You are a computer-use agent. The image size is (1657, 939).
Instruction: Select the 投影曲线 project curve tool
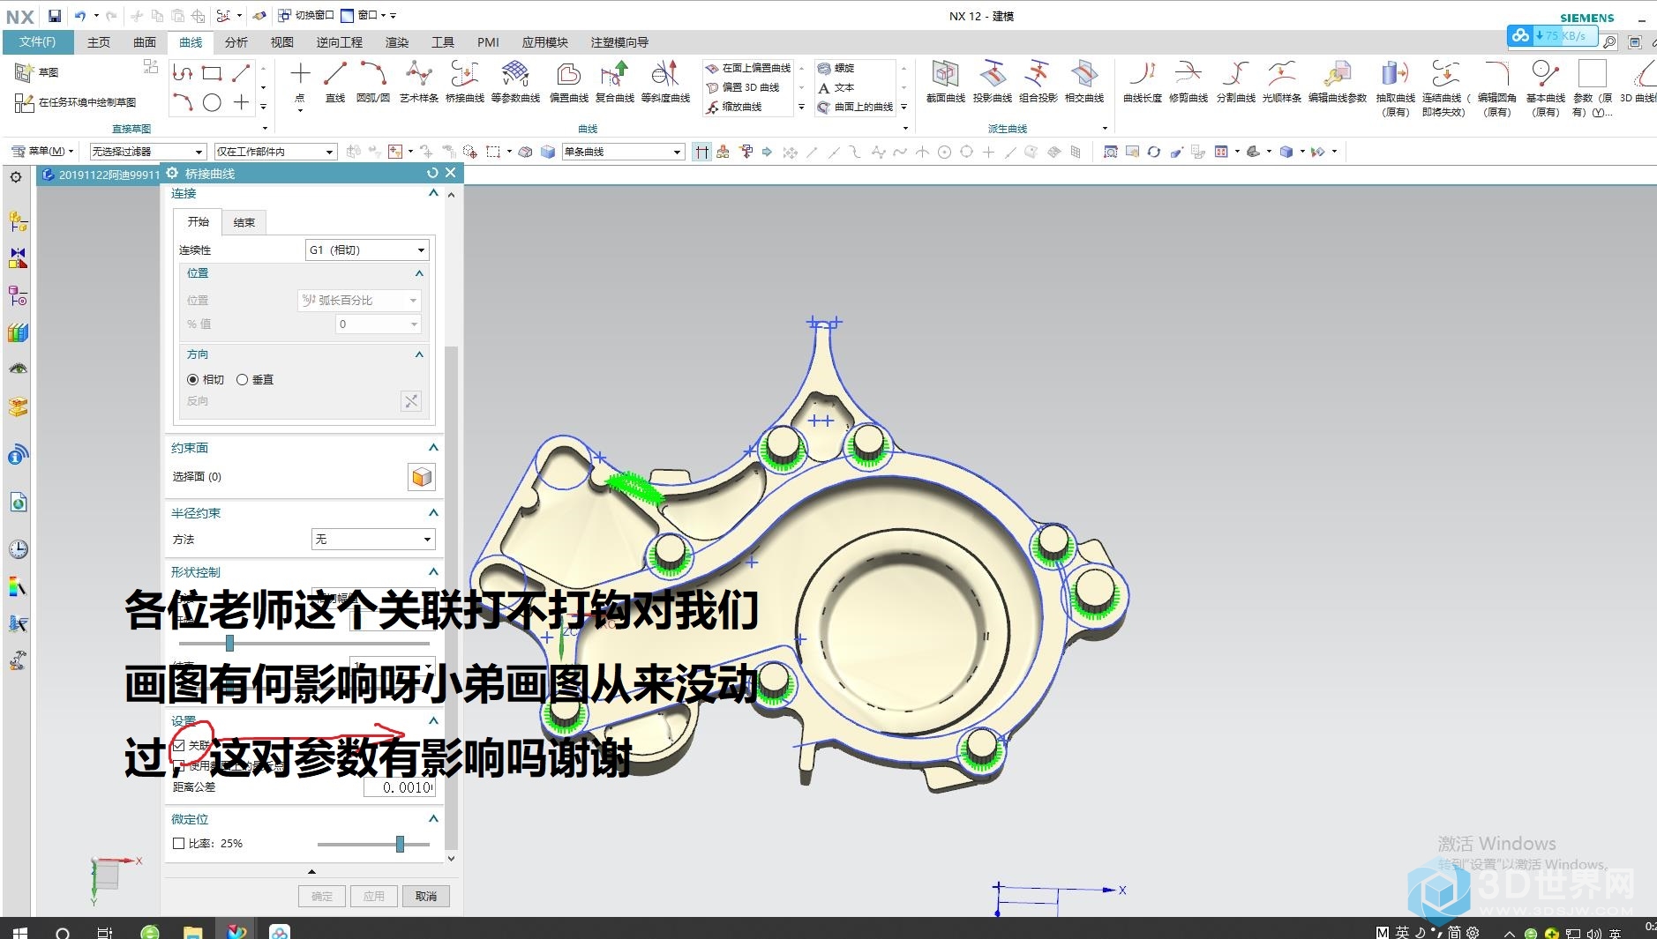[992, 81]
